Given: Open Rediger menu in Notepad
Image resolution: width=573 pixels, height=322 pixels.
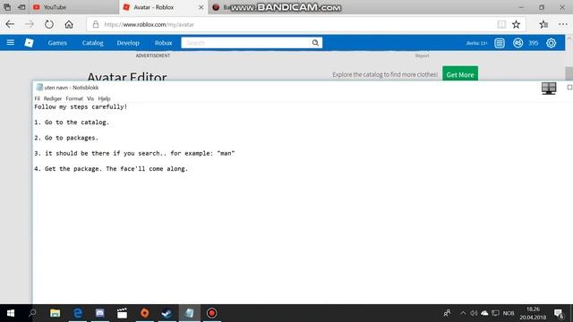Looking at the screenshot, I should [x=53, y=98].
